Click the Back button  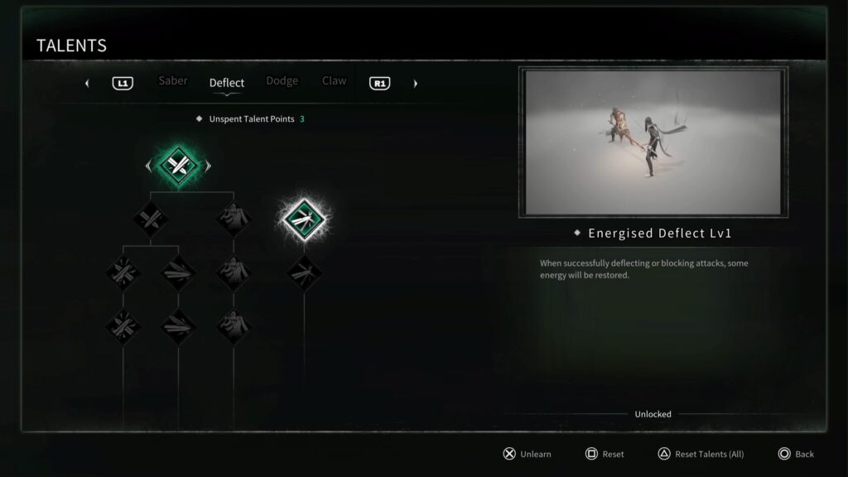tap(796, 454)
